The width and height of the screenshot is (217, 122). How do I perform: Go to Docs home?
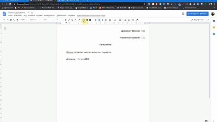(x=4, y=14)
